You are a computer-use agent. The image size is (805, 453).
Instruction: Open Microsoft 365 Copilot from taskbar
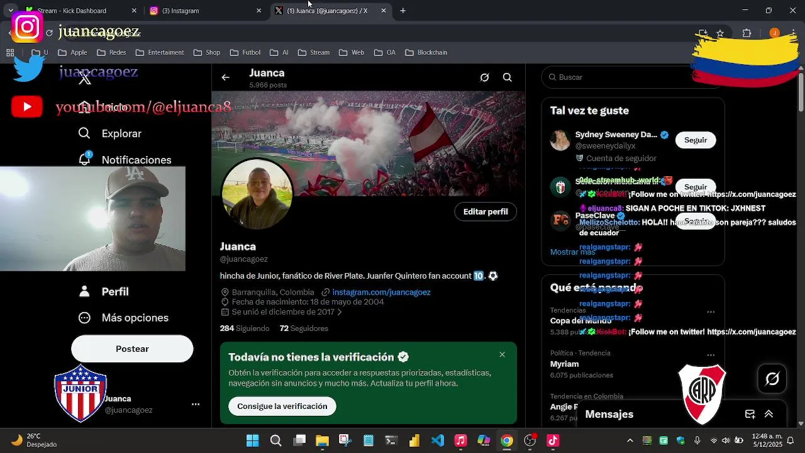(484, 440)
